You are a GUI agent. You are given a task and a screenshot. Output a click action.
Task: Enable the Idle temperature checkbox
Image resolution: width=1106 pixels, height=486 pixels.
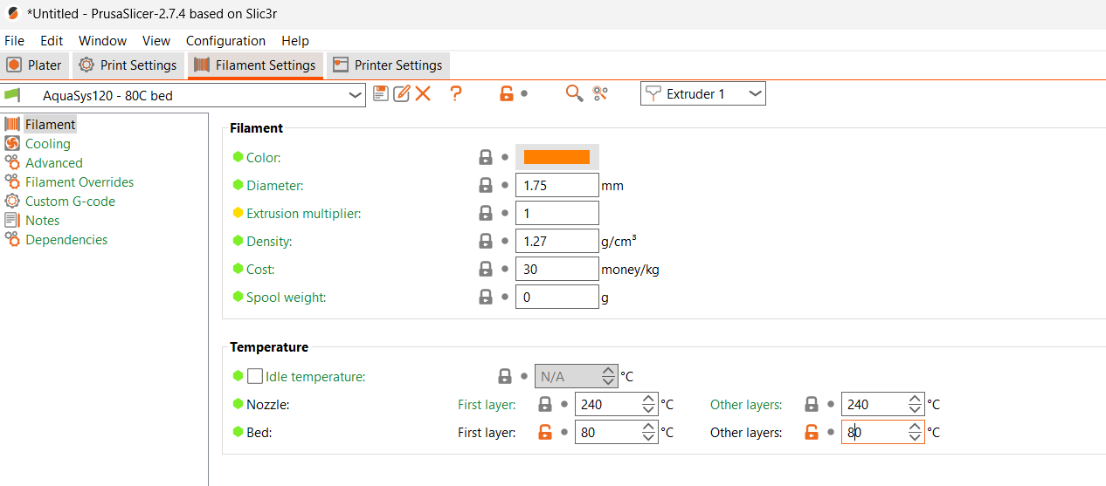pyautogui.click(x=255, y=376)
